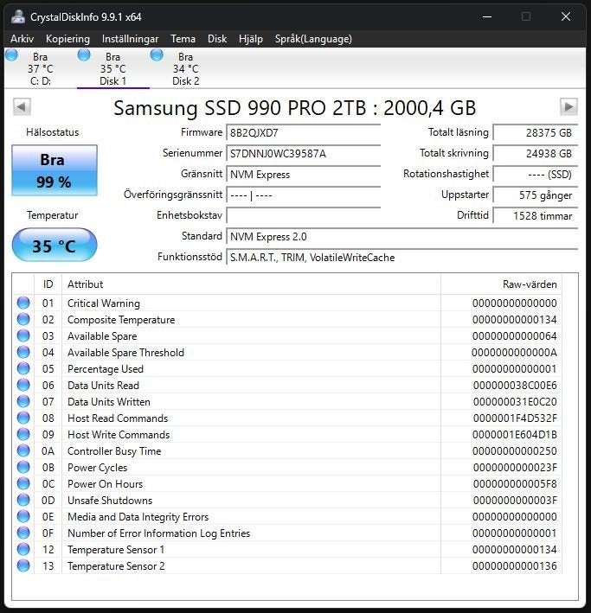591x613 pixels.
Task: Close the CrystalDiskInfo window
Action: (x=566, y=16)
